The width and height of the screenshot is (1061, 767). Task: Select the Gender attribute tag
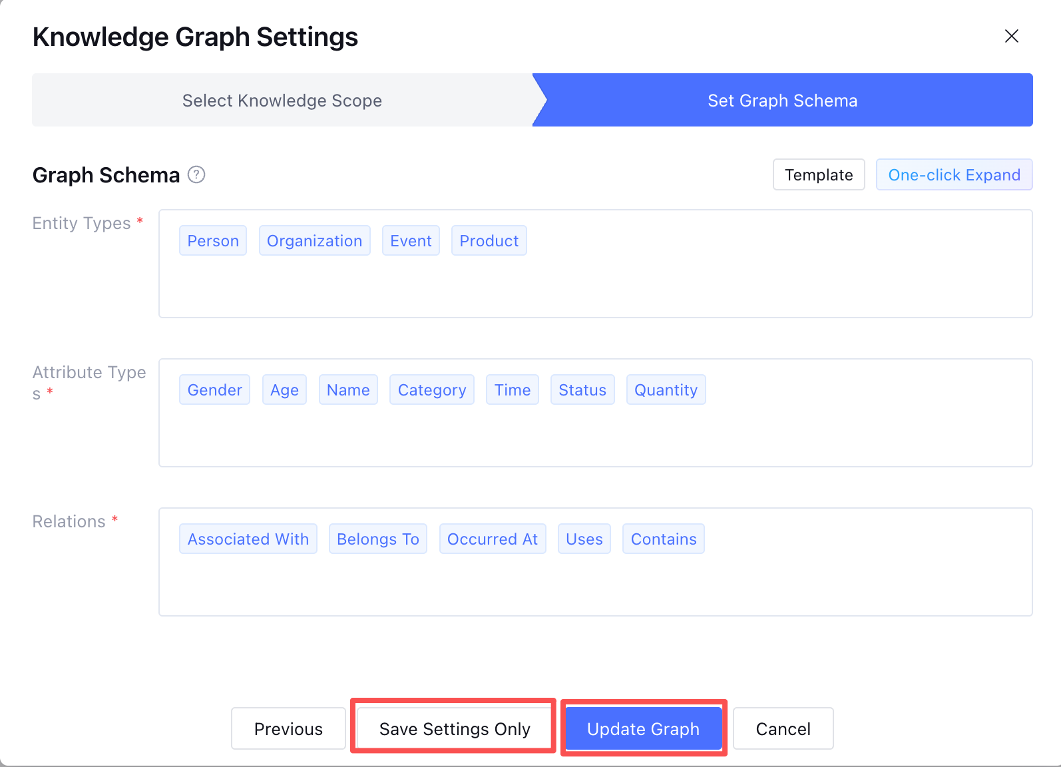[214, 390]
